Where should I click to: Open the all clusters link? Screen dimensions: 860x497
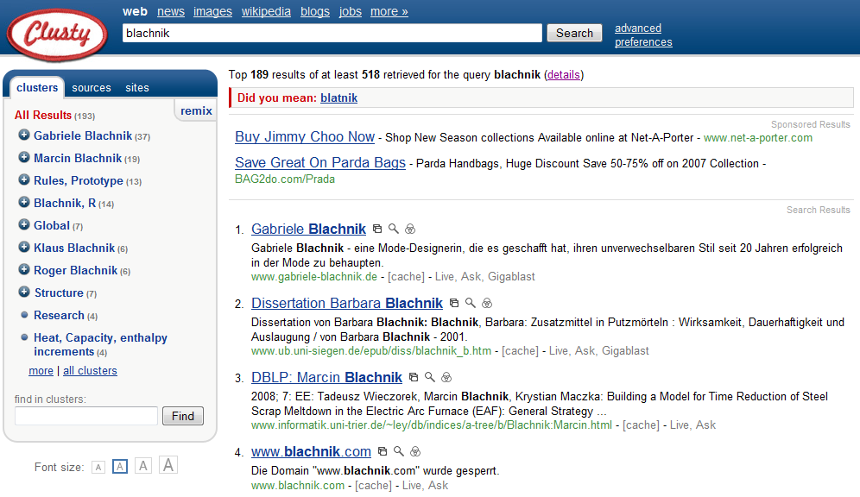[90, 371]
